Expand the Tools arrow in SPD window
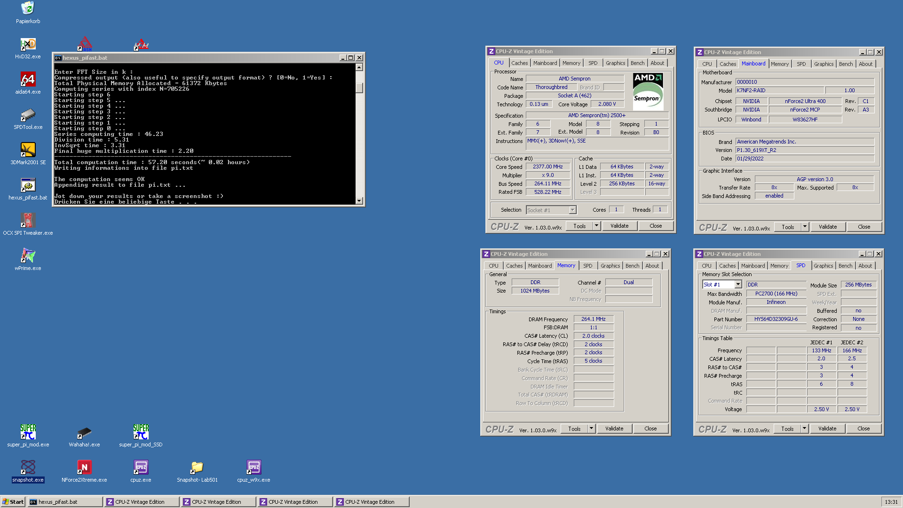This screenshot has width=903, height=508. [x=804, y=429]
